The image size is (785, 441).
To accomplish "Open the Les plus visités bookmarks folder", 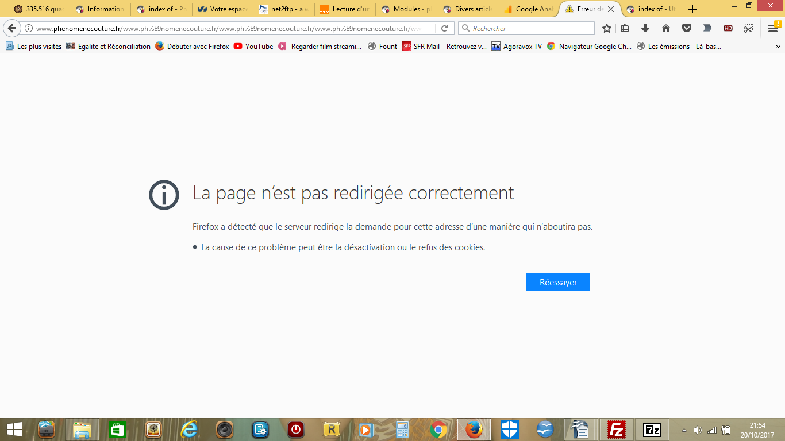I will (33, 47).
